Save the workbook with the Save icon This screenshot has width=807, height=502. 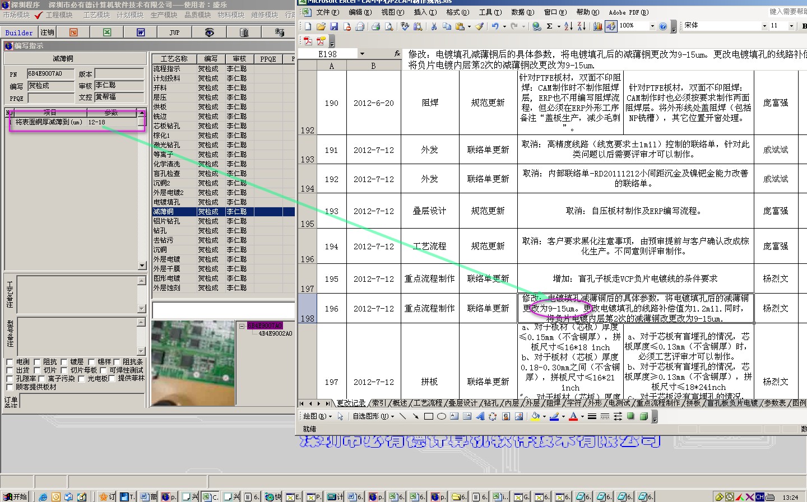point(334,26)
